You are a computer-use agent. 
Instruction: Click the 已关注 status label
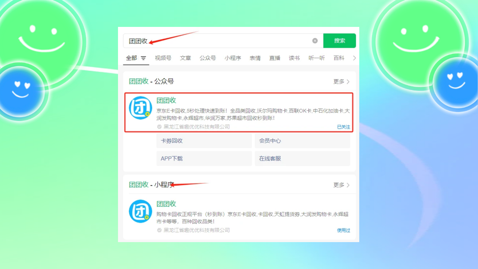[344, 127]
